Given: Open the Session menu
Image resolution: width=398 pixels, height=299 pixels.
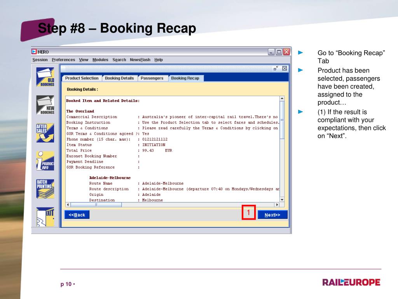Looking at the screenshot, I should click(40, 60).
